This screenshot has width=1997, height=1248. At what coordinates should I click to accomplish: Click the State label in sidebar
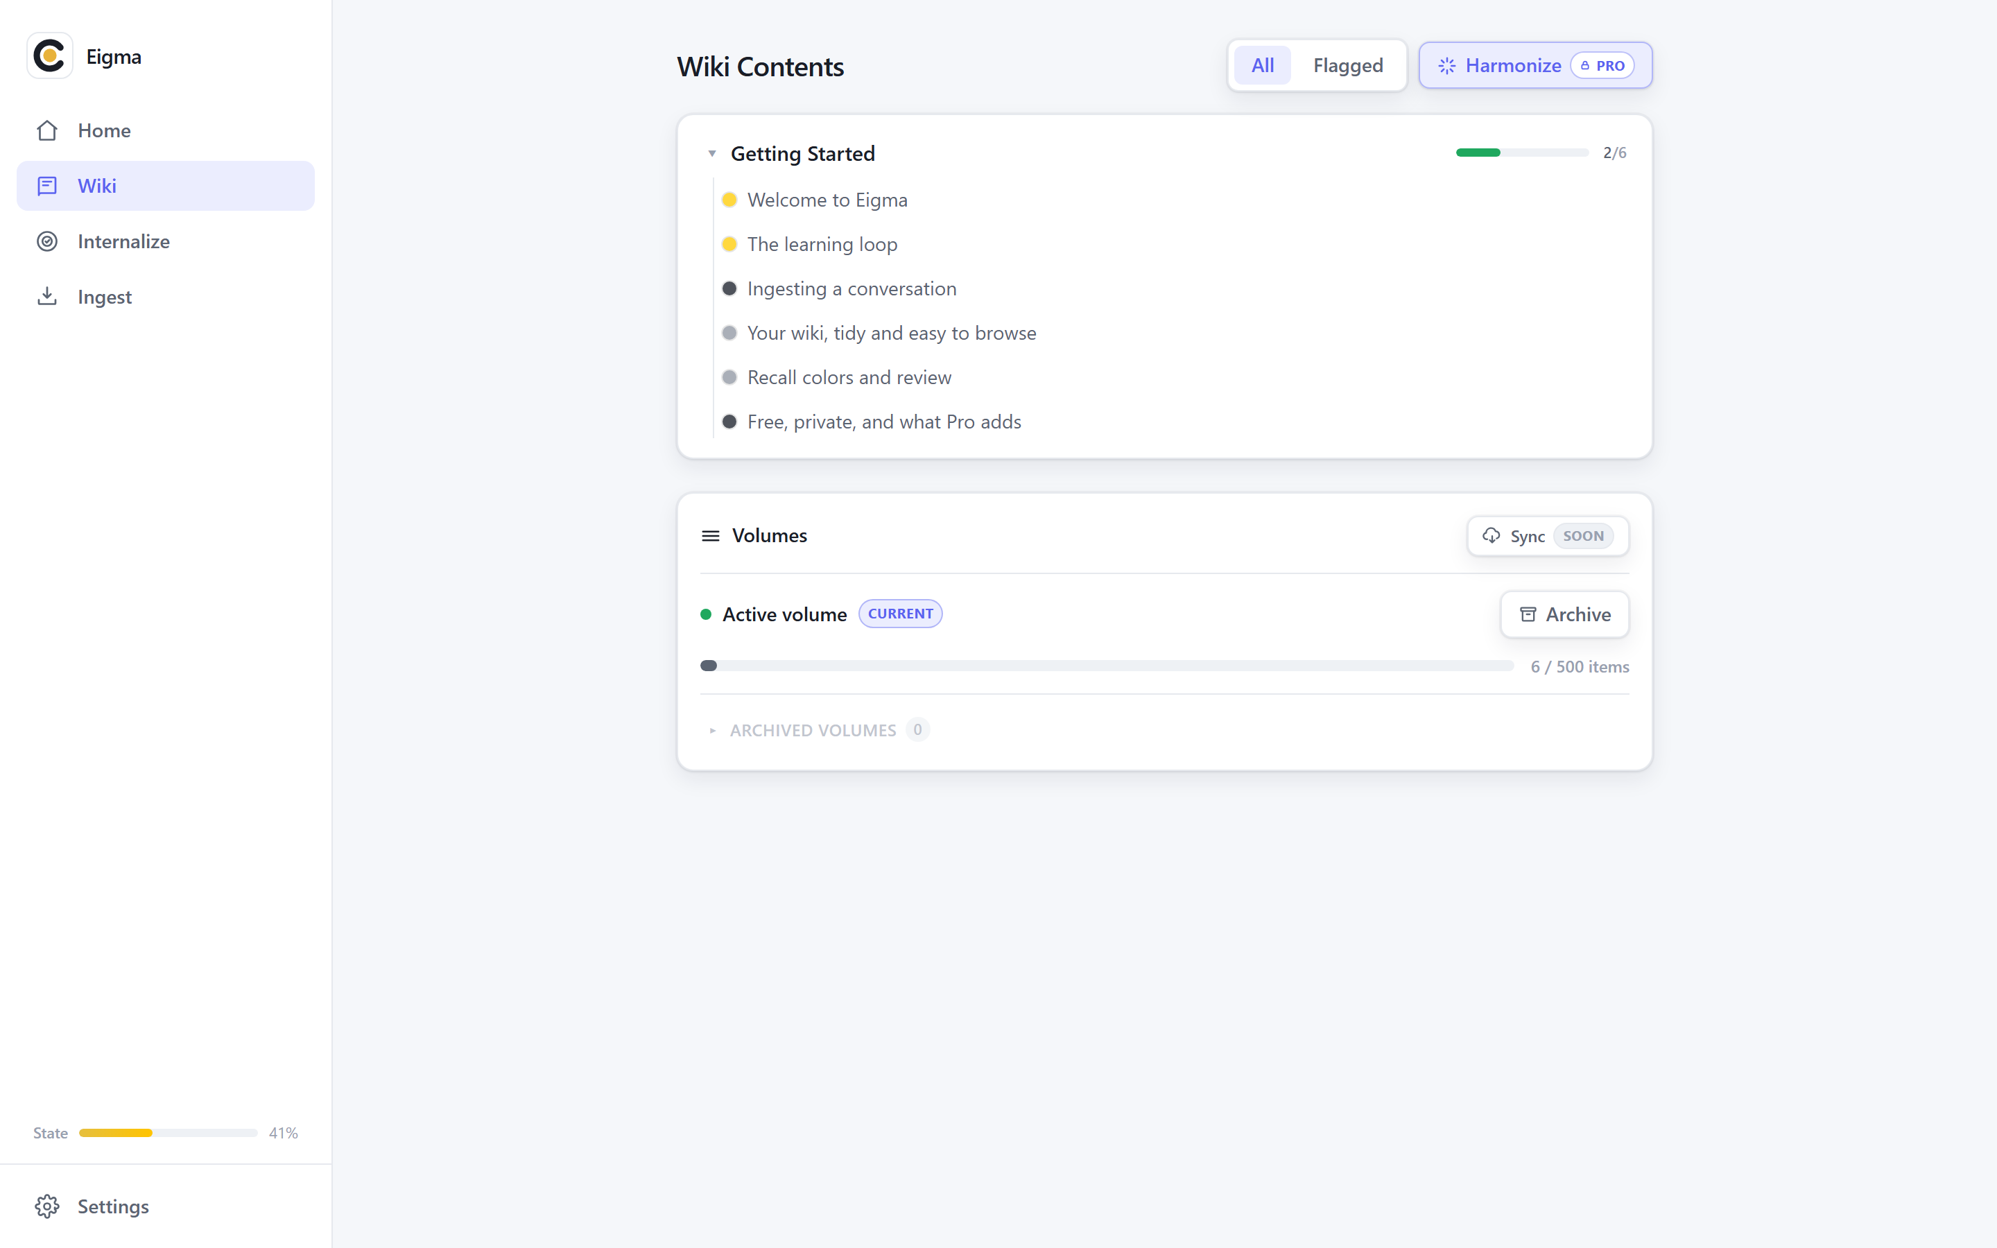point(51,1132)
